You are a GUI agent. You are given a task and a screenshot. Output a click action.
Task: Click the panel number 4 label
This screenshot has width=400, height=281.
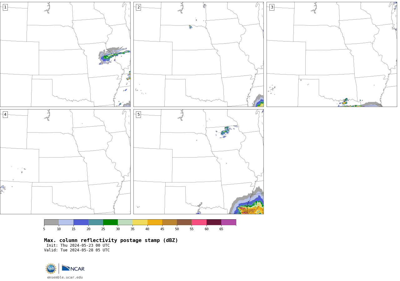coord(5,114)
